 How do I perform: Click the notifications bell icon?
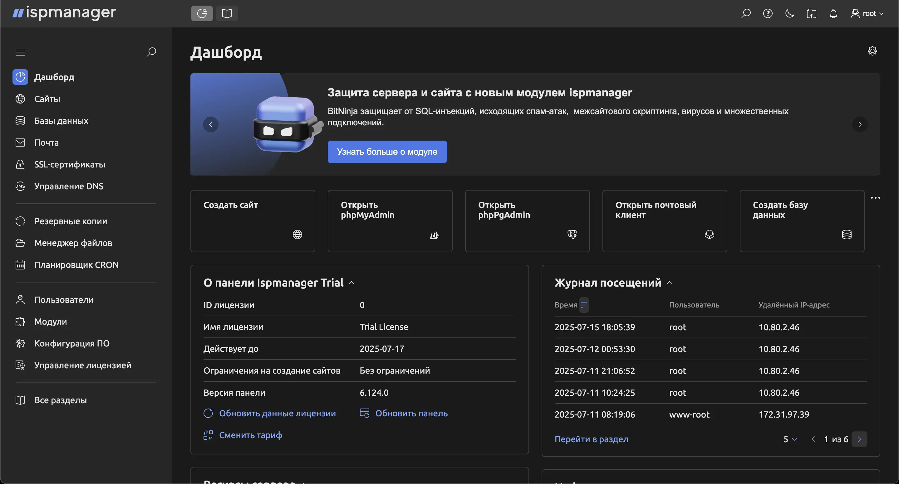(x=833, y=14)
